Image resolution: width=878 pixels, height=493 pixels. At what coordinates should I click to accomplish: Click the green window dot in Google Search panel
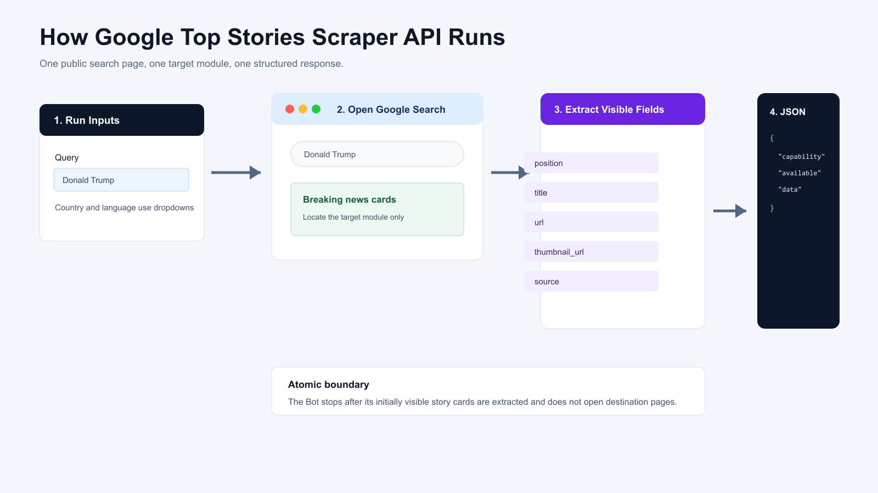click(x=316, y=109)
